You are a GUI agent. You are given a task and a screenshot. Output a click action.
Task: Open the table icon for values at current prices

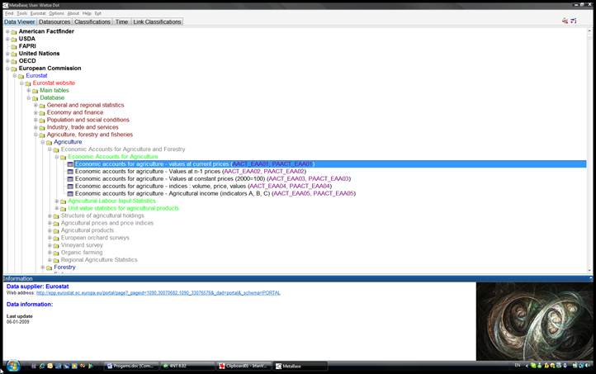click(x=70, y=164)
